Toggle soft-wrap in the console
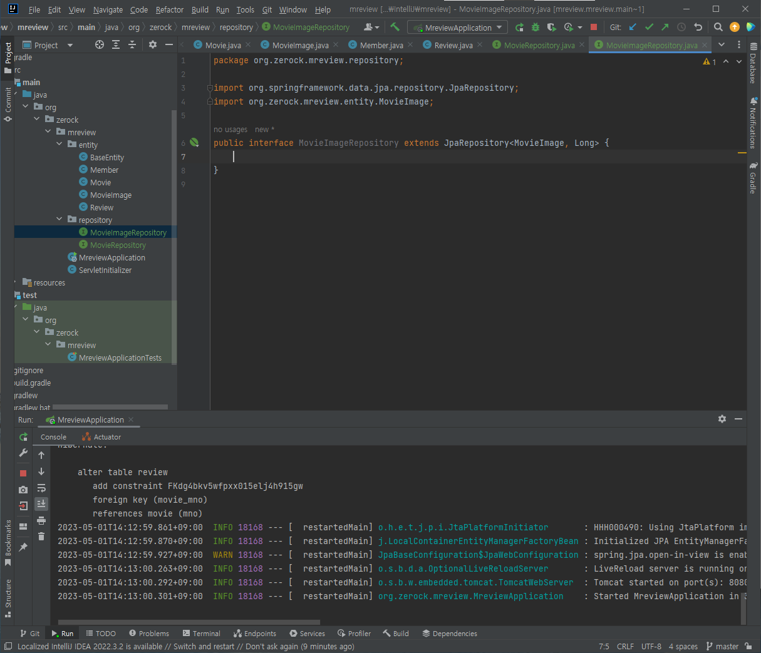Screen dimensions: 761x653 [41, 488]
